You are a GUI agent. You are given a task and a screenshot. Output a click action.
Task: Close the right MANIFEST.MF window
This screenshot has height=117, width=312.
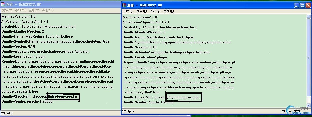[308, 5]
